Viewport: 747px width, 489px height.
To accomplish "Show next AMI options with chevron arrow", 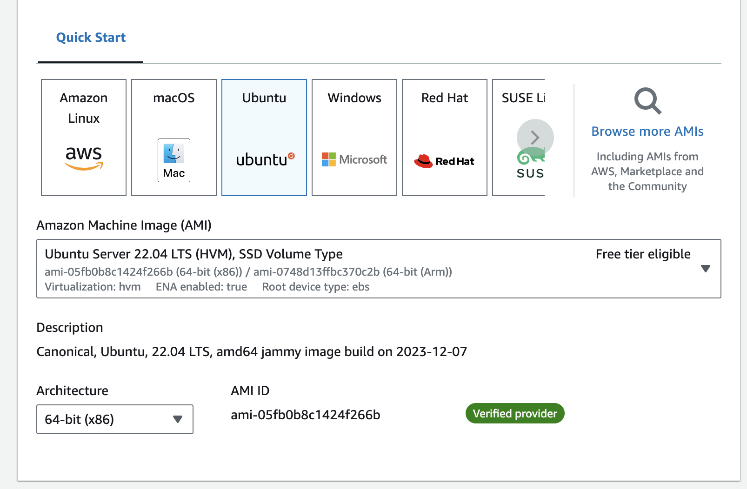I will [535, 138].
